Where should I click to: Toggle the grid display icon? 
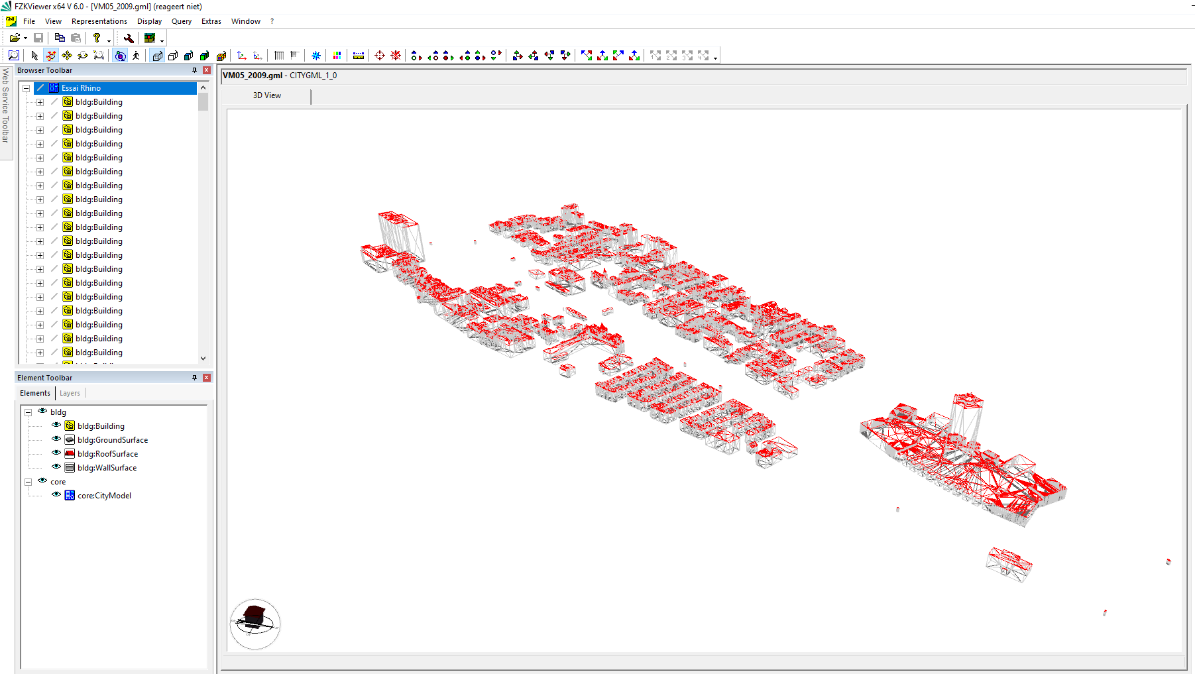tap(278, 56)
